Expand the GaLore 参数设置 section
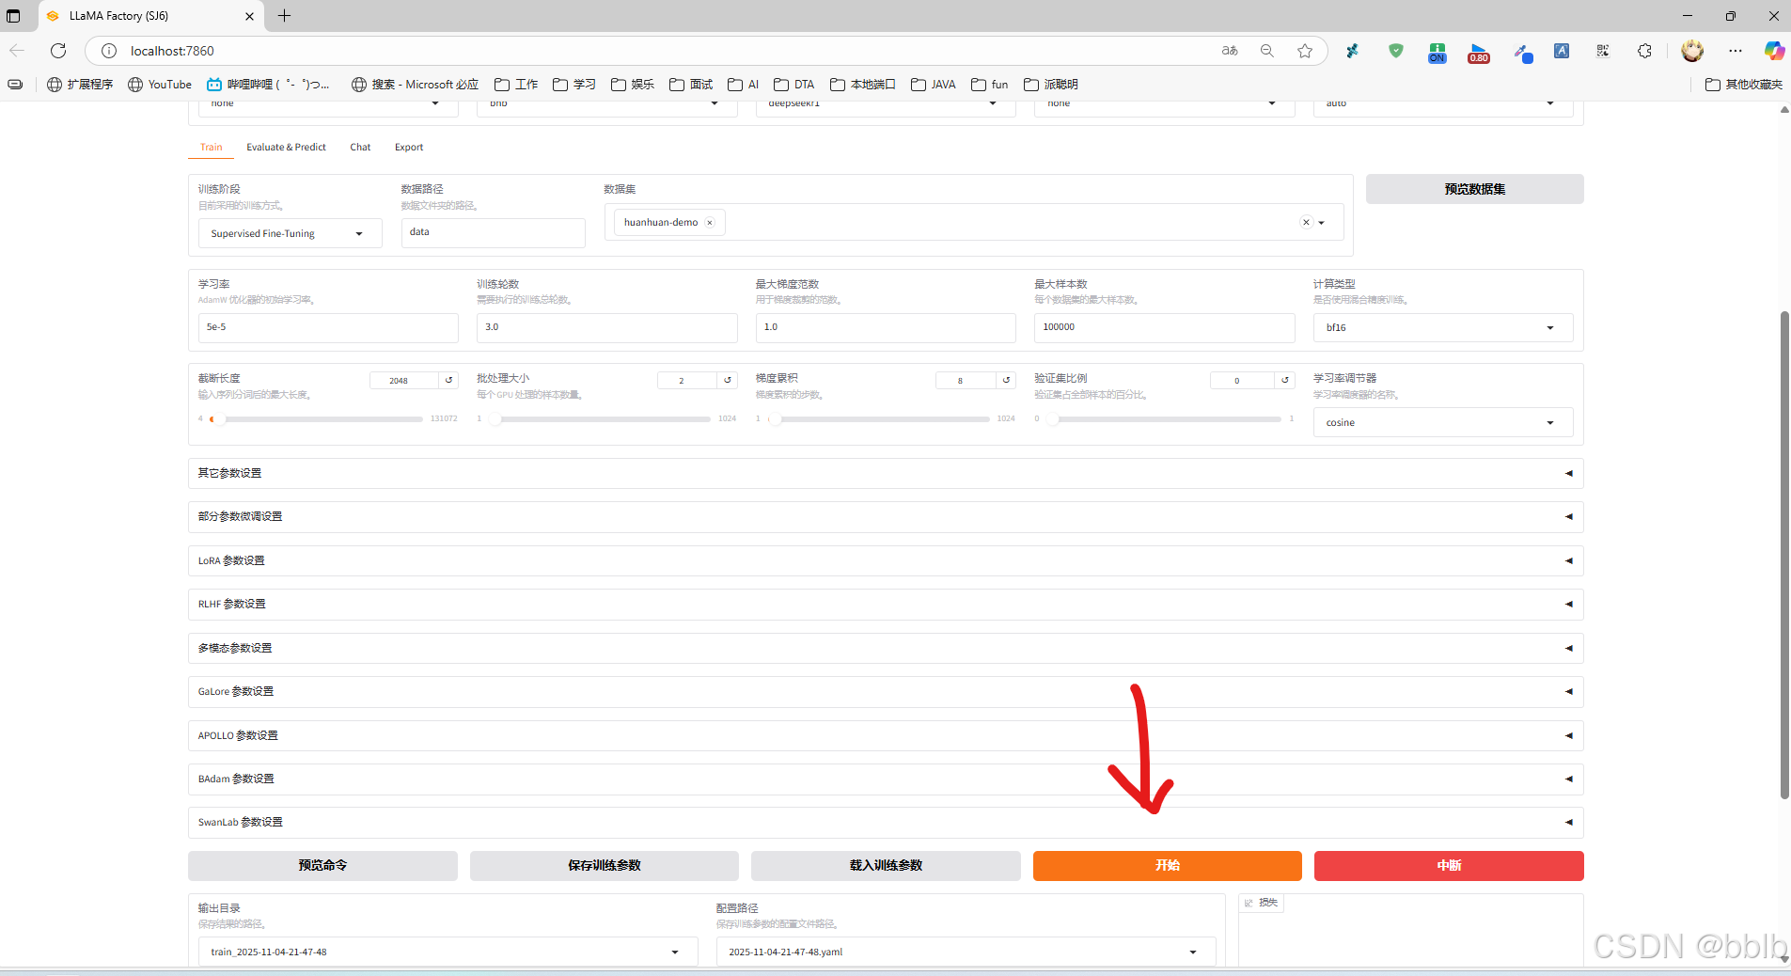This screenshot has width=1791, height=976. [886, 691]
